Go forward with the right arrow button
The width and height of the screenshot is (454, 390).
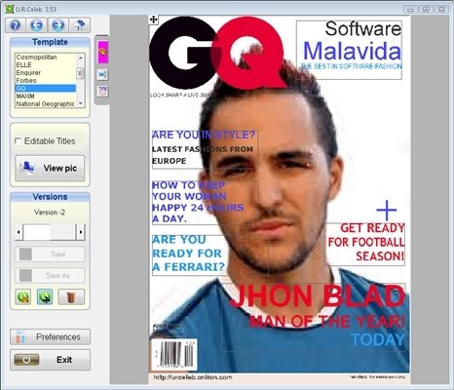pos(58,25)
